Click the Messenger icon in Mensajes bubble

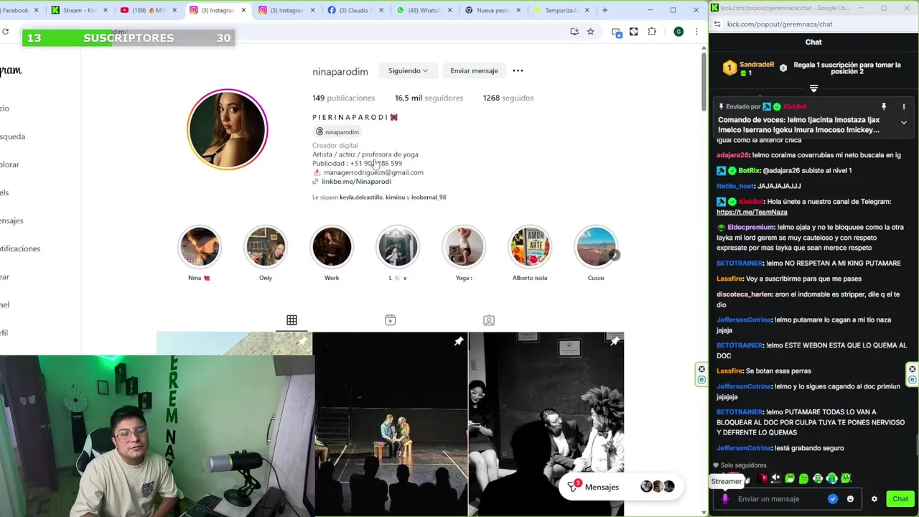[x=572, y=486]
